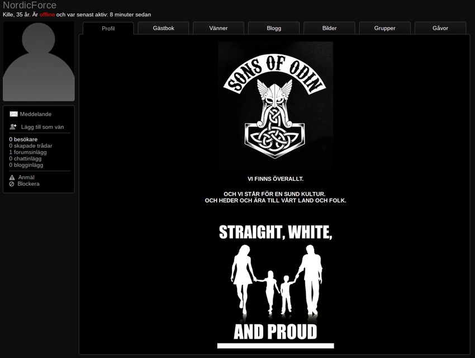Click the 0 besökare link
This screenshot has height=358, width=475.
tap(23, 139)
